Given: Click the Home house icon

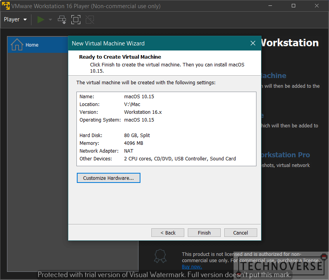Looking at the screenshot, I should (x=17, y=45).
